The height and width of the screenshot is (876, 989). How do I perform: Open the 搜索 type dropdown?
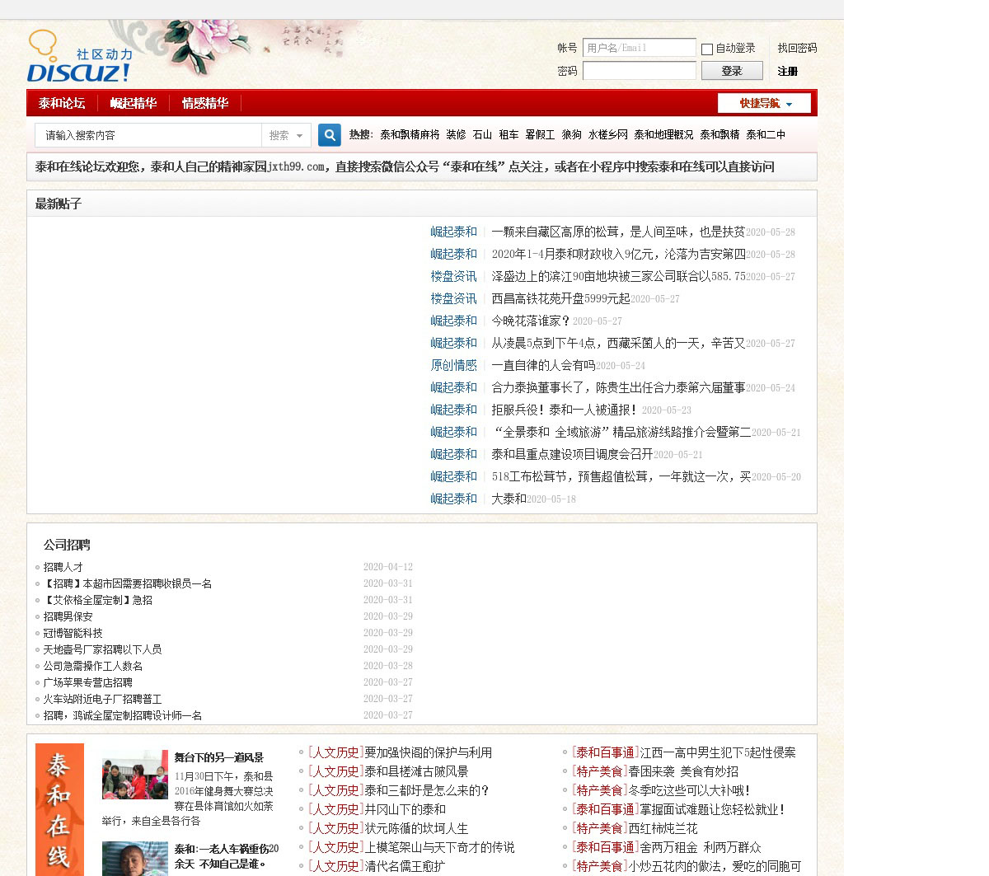click(x=286, y=135)
